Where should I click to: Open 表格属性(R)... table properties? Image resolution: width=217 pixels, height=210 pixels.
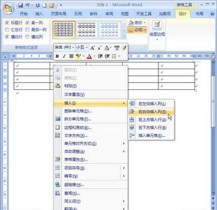point(76,159)
